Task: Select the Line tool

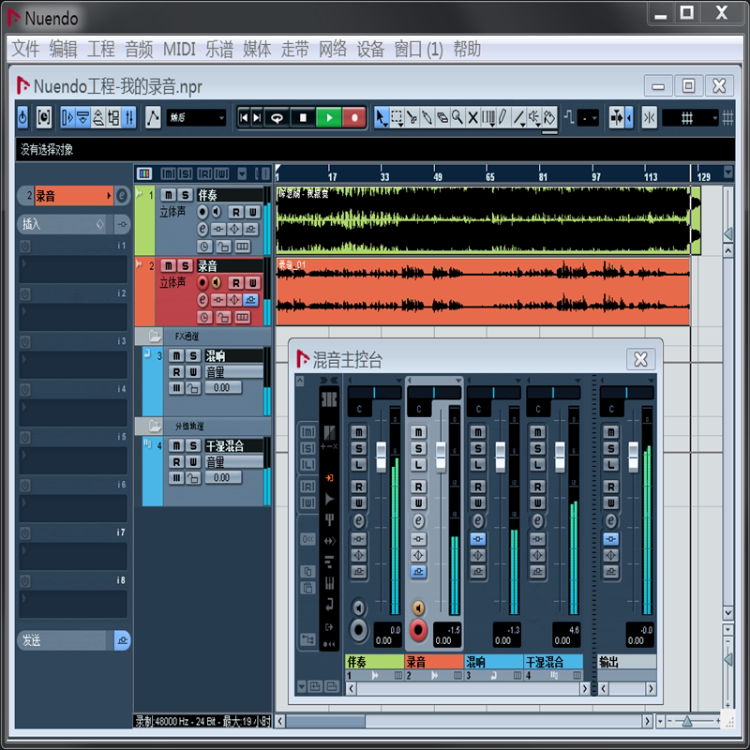Action: pyautogui.click(x=519, y=118)
